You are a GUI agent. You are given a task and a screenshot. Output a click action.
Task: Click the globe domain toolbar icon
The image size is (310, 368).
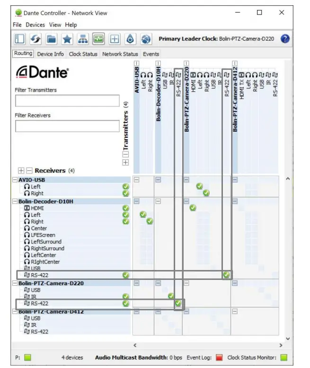tap(146, 39)
